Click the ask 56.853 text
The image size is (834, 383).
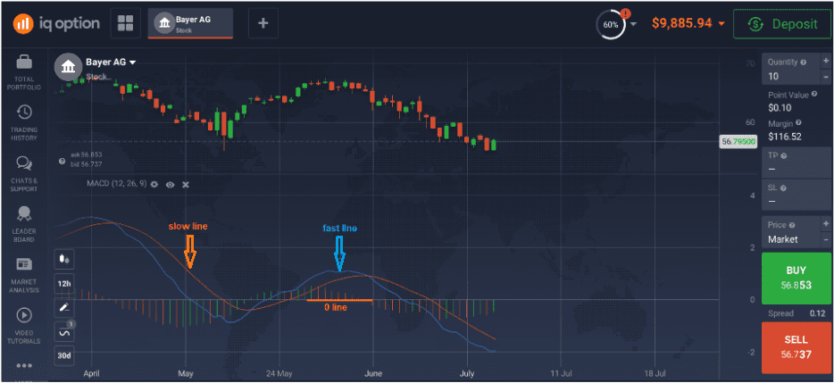click(86, 154)
